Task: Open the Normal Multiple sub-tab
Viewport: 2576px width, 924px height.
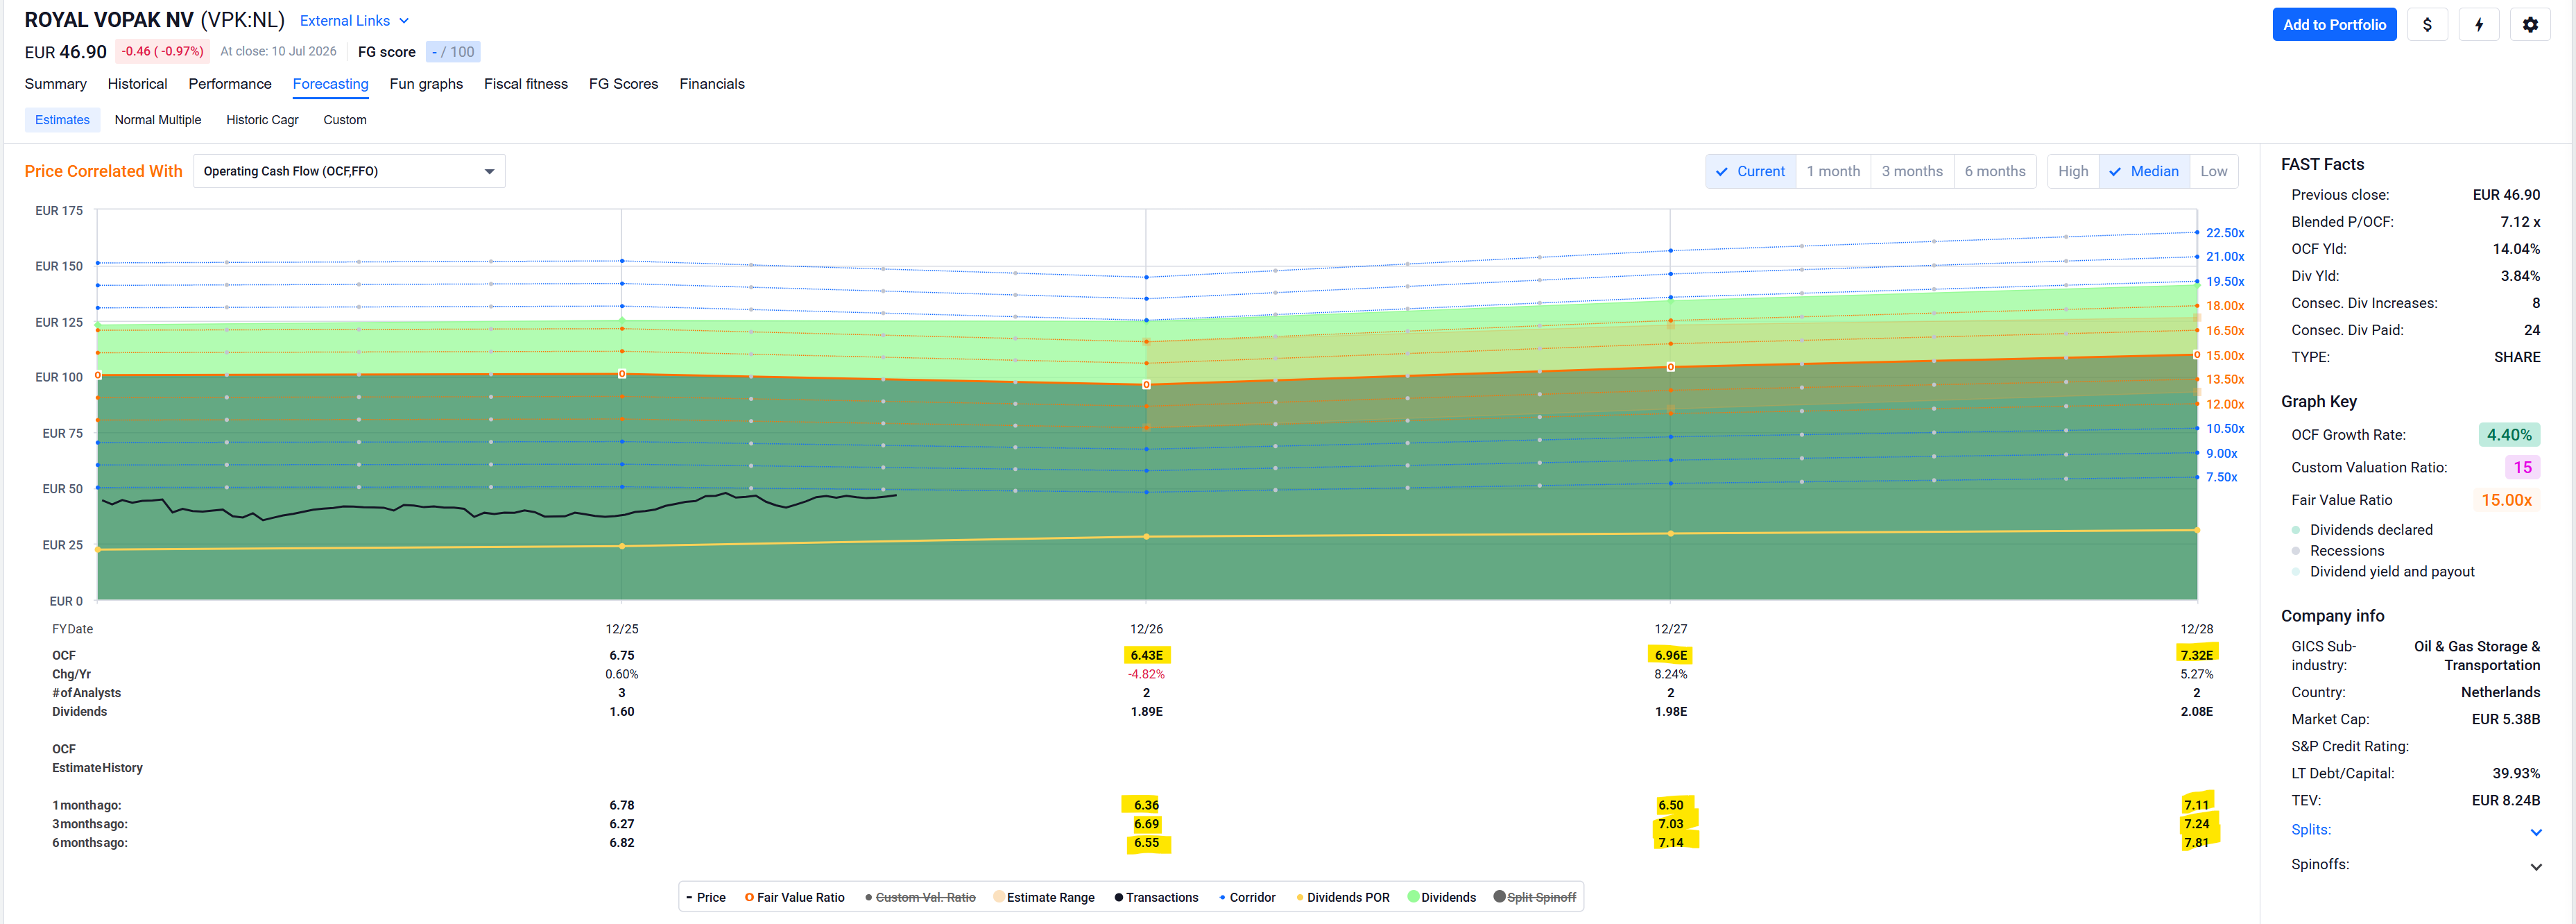Action: [x=158, y=120]
